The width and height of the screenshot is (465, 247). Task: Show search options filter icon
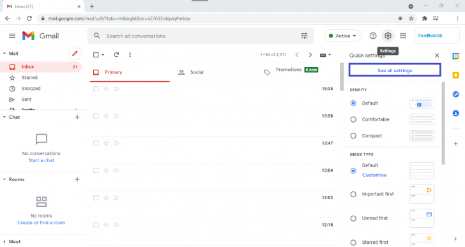coord(304,36)
